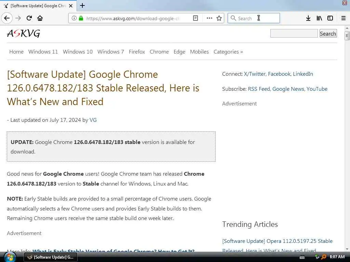
Task: Open the Downloads panel arrow
Action: (308, 18)
